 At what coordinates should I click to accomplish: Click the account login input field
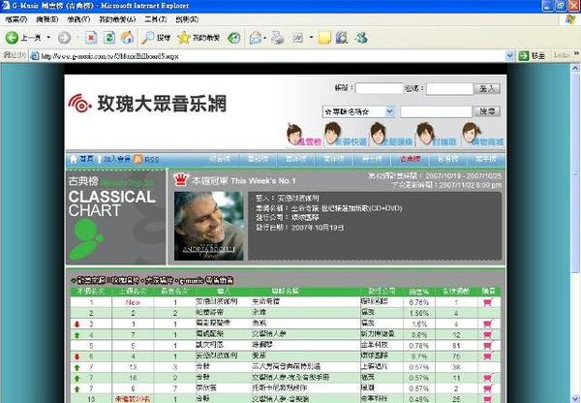pyautogui.click(x=379, y=88)
